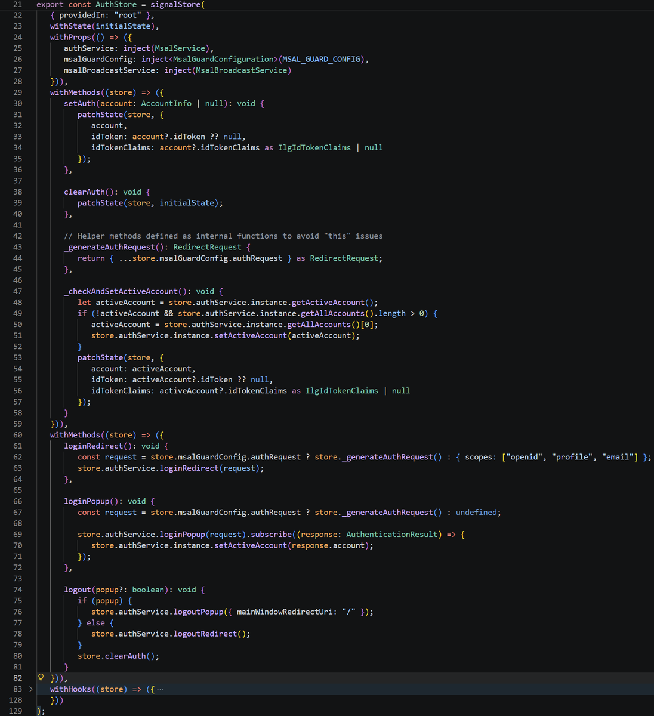Click 'setActiveAccount' on line 51

[251, 335]
